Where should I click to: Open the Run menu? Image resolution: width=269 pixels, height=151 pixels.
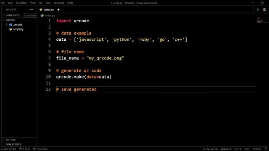click(x=48, y=3)
